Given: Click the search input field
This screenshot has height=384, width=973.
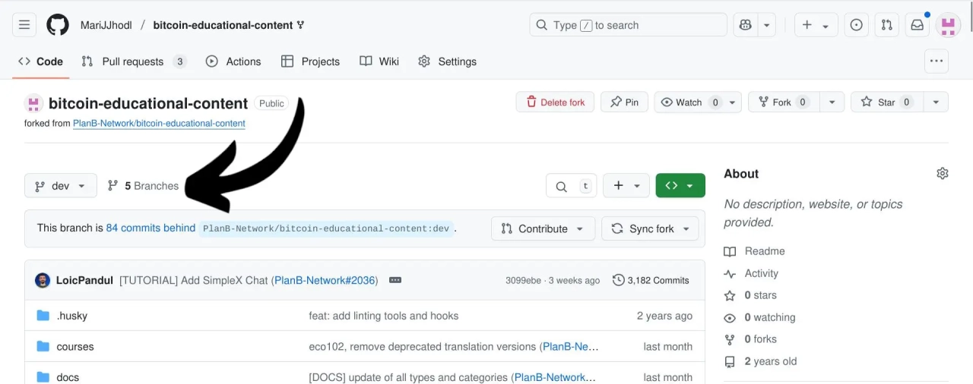Looking at the screenshot, I should pos(628,25).
